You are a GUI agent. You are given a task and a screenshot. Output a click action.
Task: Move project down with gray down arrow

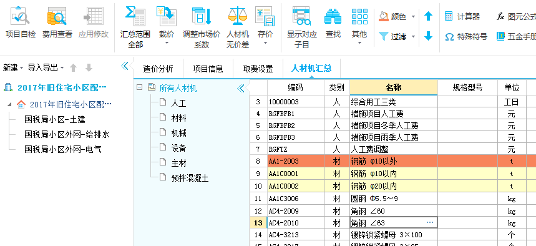pyautogui.click(x=89, y=68)
